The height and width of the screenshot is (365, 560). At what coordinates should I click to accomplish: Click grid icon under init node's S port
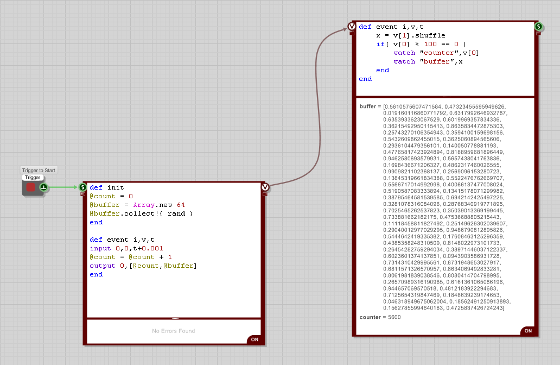[83, 194]
